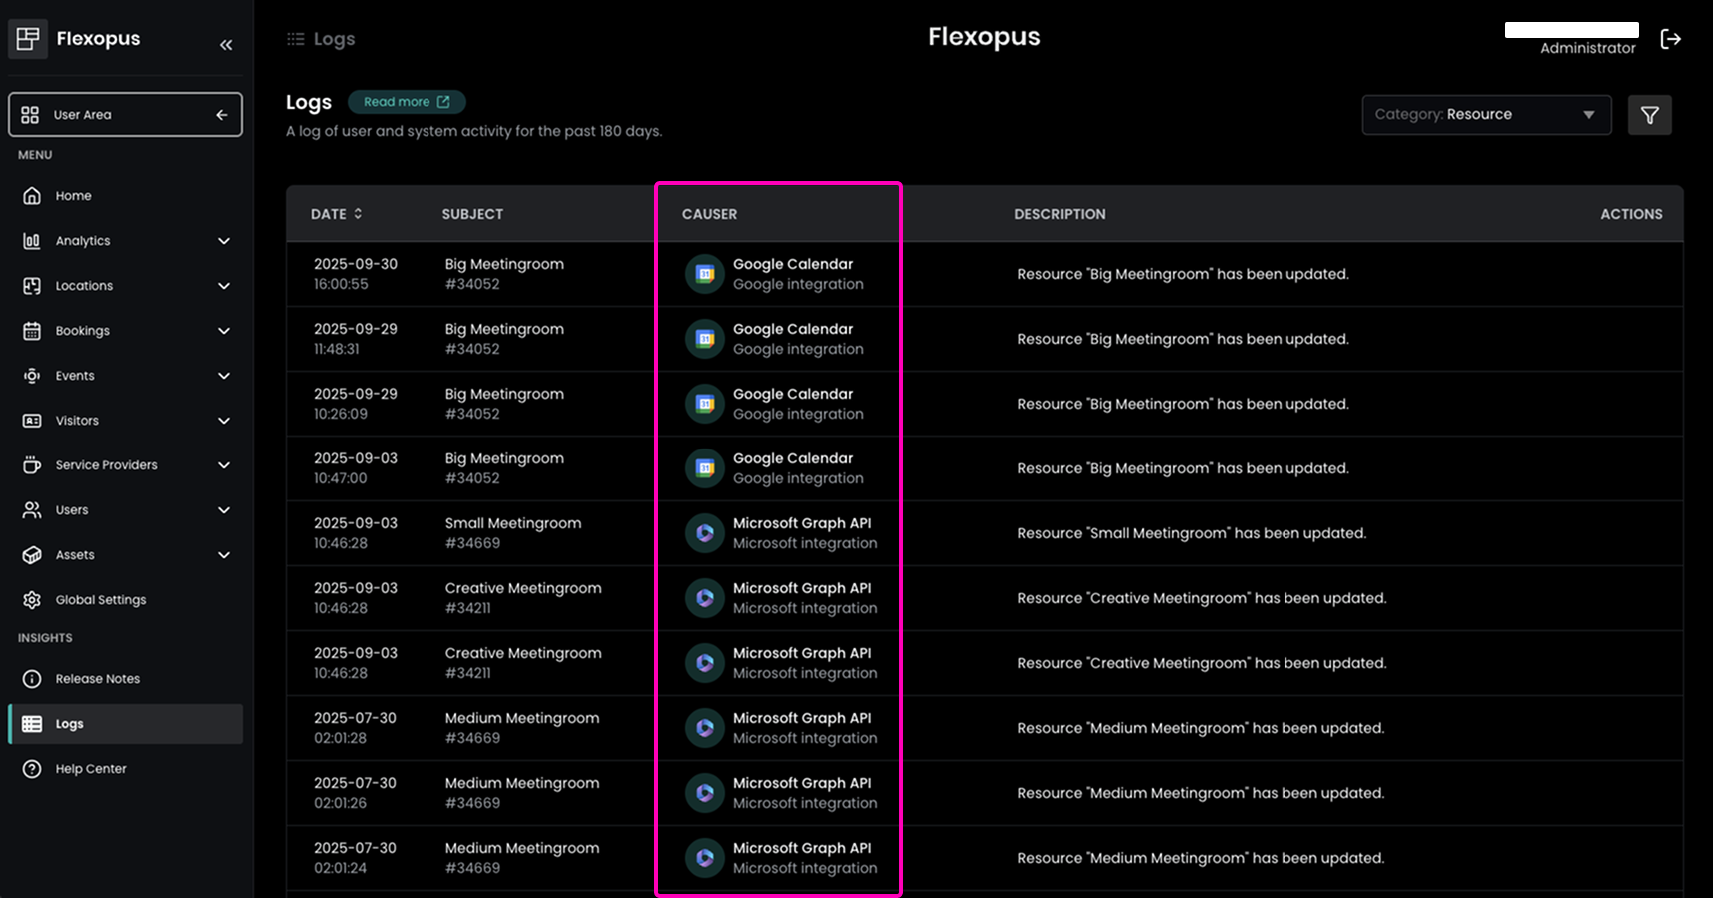This screenshot has width=1713, height=898.
Task: Click Google Calendar icon in first row
Action: [705, 274]
